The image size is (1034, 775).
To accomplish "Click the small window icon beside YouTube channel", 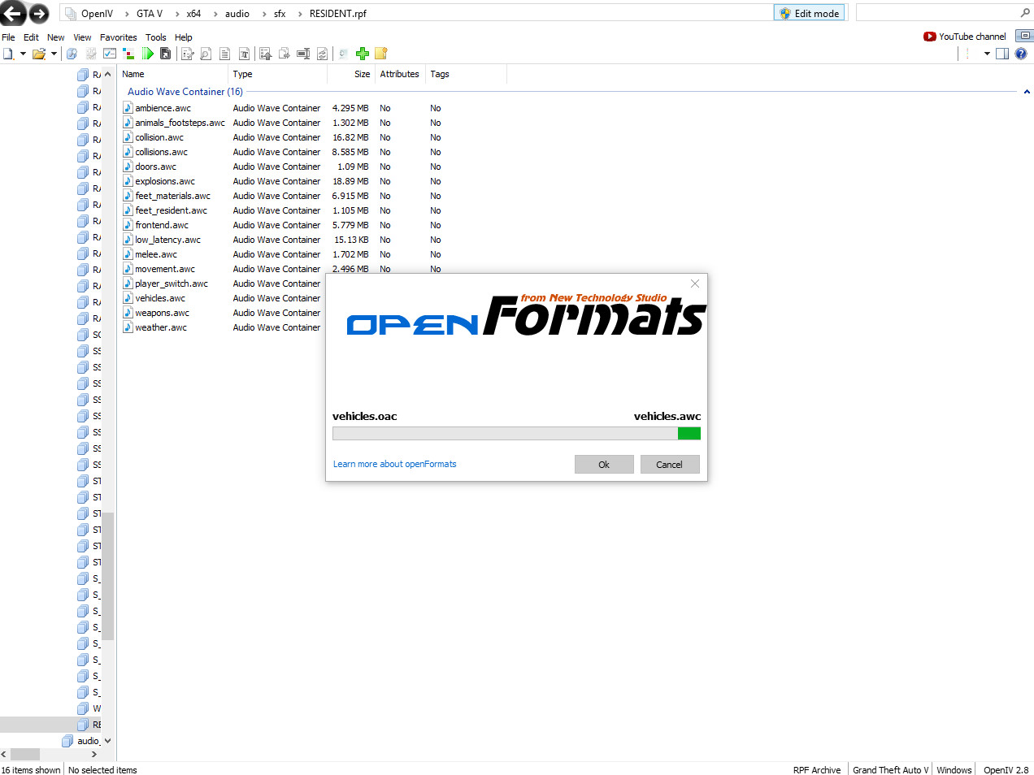I will [1024, 36].
